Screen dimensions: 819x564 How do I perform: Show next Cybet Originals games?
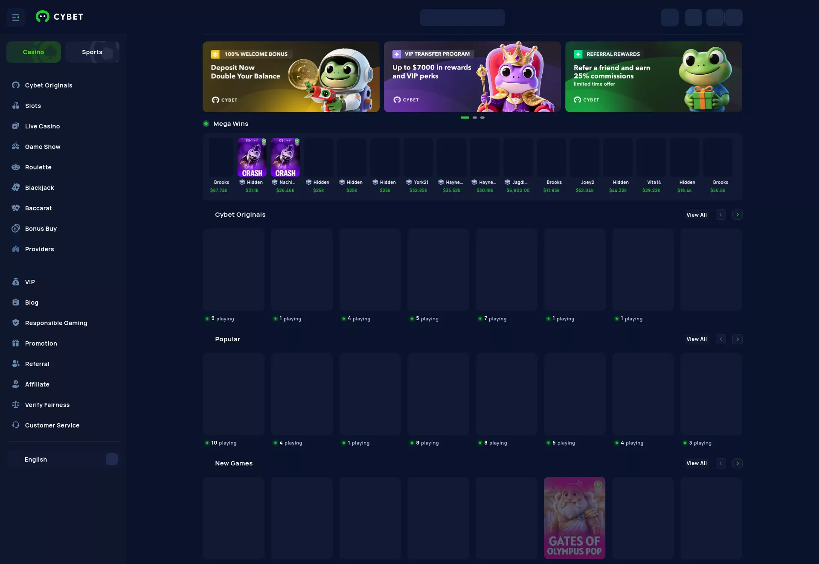[x=738, y=215]
